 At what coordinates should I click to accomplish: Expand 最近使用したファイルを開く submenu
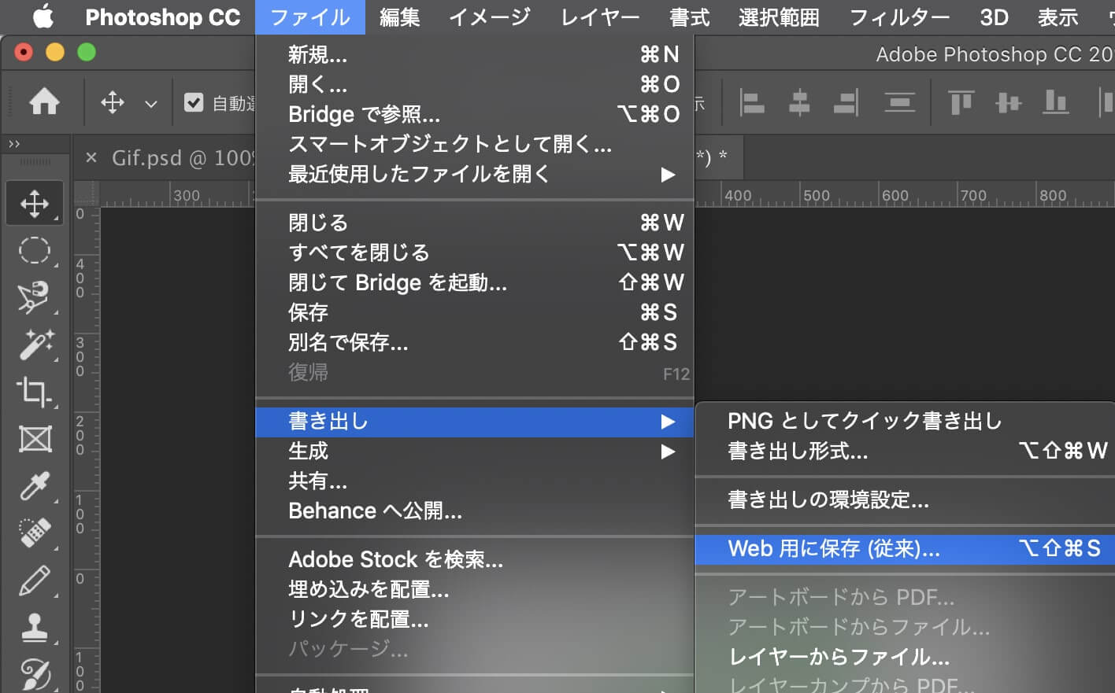tap(474, 174)
